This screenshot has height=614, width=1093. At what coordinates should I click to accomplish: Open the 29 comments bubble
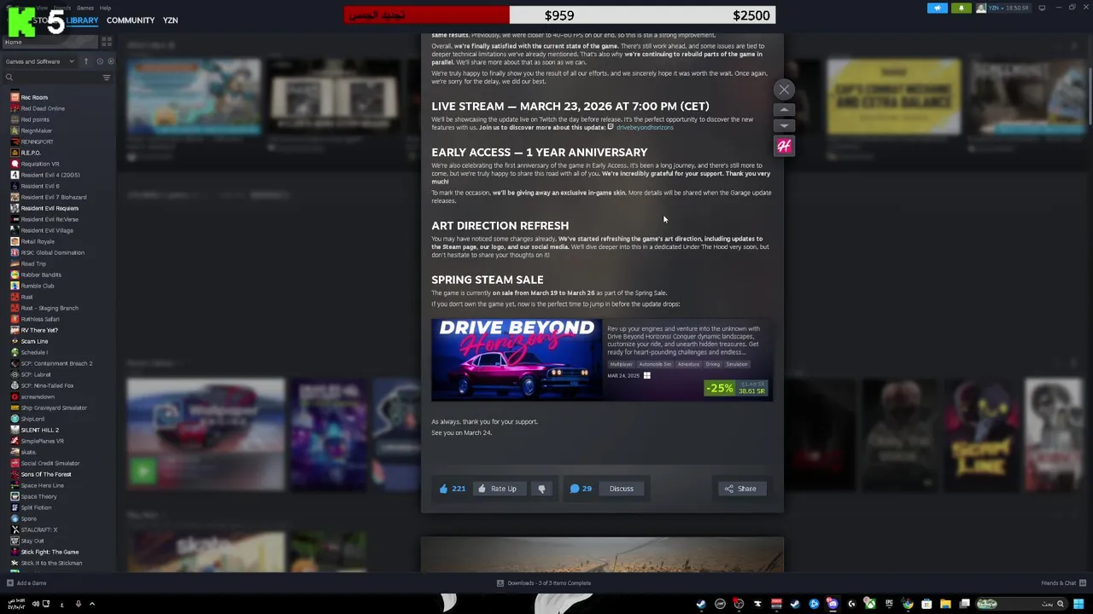click(x=581, y=489)
